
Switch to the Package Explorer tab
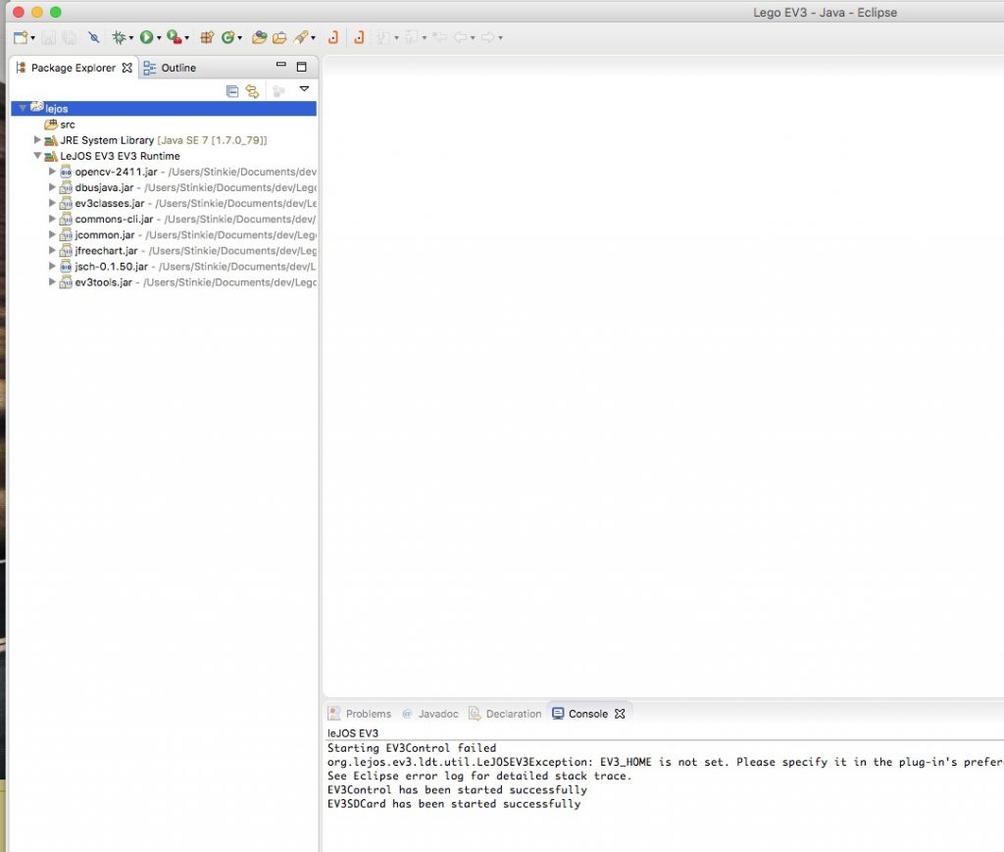click(x=73, y=68)
